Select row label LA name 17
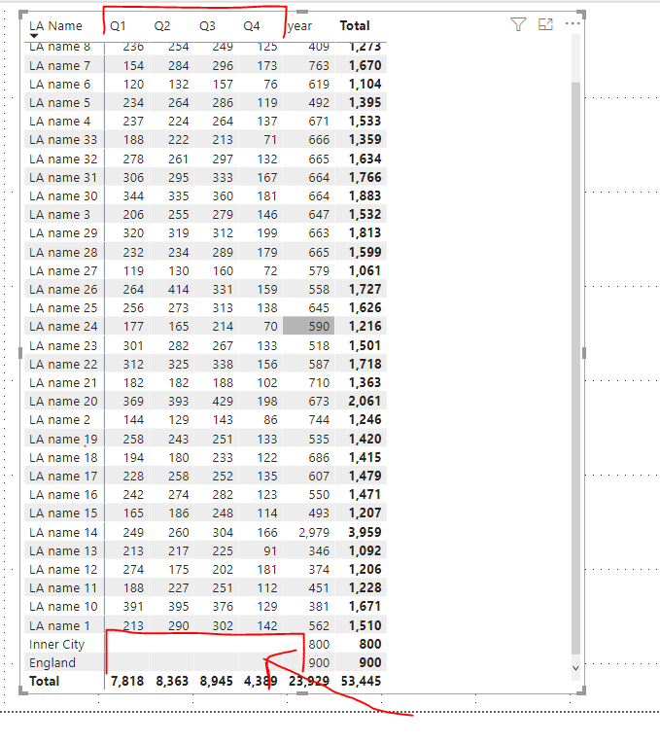The height and width of the screenshot is (743, 660). tap(63, 476)
